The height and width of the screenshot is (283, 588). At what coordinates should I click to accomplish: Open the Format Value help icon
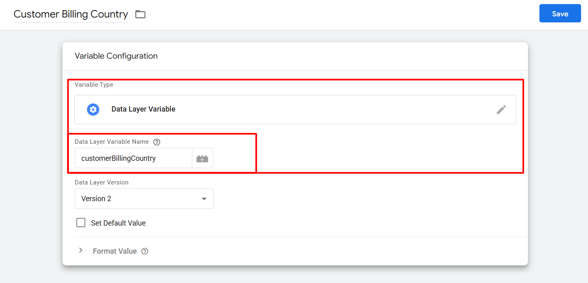[145, 251]
